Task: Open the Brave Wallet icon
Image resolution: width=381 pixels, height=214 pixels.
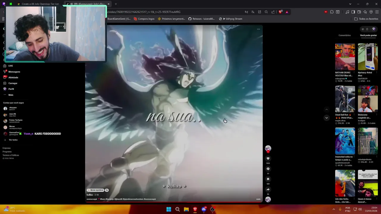Action: 359,12
